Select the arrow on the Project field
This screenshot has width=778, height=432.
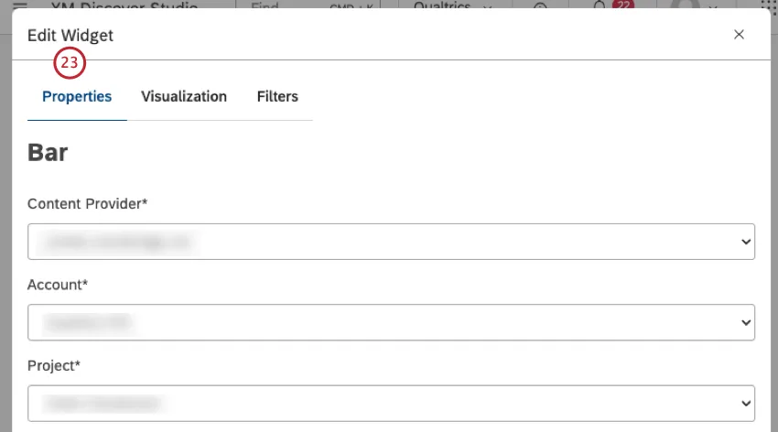click(746, 404)
